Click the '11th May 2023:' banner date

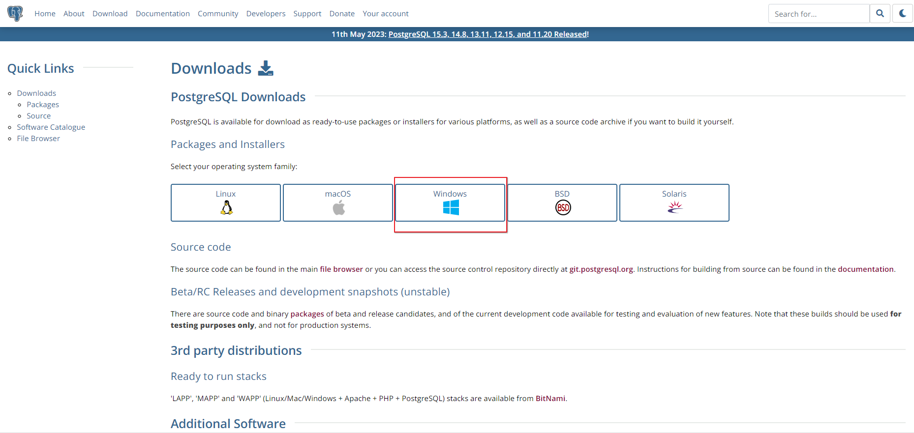tap(359, 34)
